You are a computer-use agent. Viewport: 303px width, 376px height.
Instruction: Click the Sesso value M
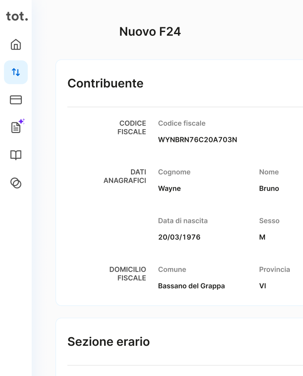[262, 237]
